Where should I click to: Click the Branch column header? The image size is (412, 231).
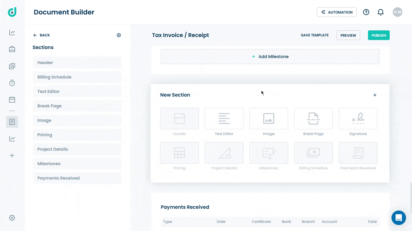pos(308,222)
